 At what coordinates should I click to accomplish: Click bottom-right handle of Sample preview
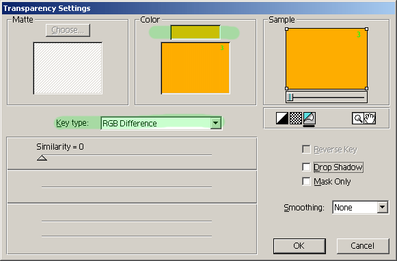click(367, 88)
